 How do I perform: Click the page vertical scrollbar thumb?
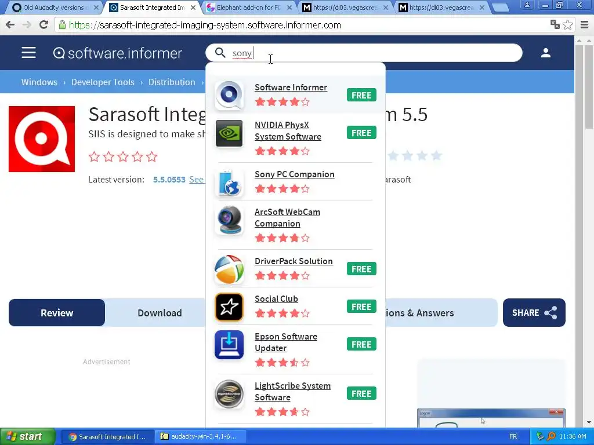tap(589, 87)
